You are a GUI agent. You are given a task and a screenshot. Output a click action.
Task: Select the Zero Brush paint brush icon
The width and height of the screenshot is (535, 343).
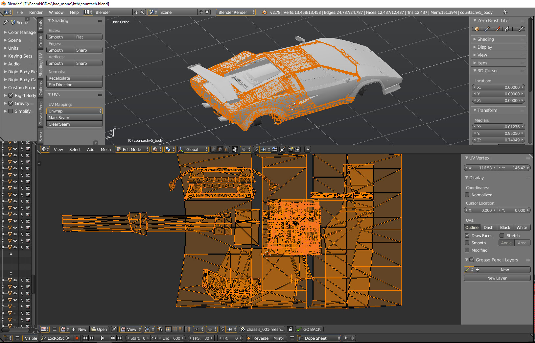point(498,29)
